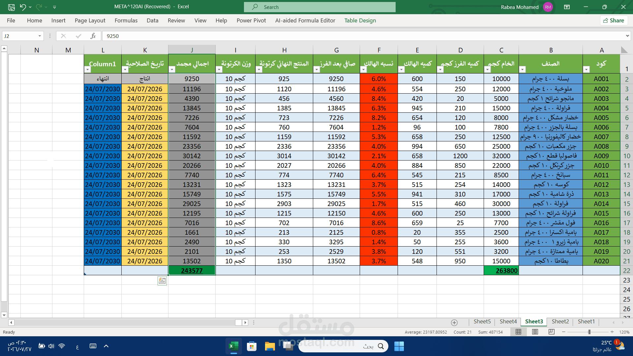Click the Windows Start button

pyautogui.click(x=399, y=346)
